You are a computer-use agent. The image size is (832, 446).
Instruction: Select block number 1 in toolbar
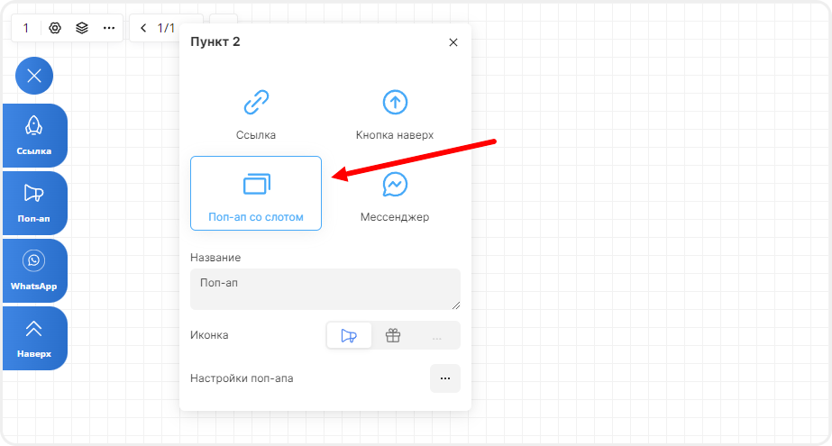click(26, 28)
